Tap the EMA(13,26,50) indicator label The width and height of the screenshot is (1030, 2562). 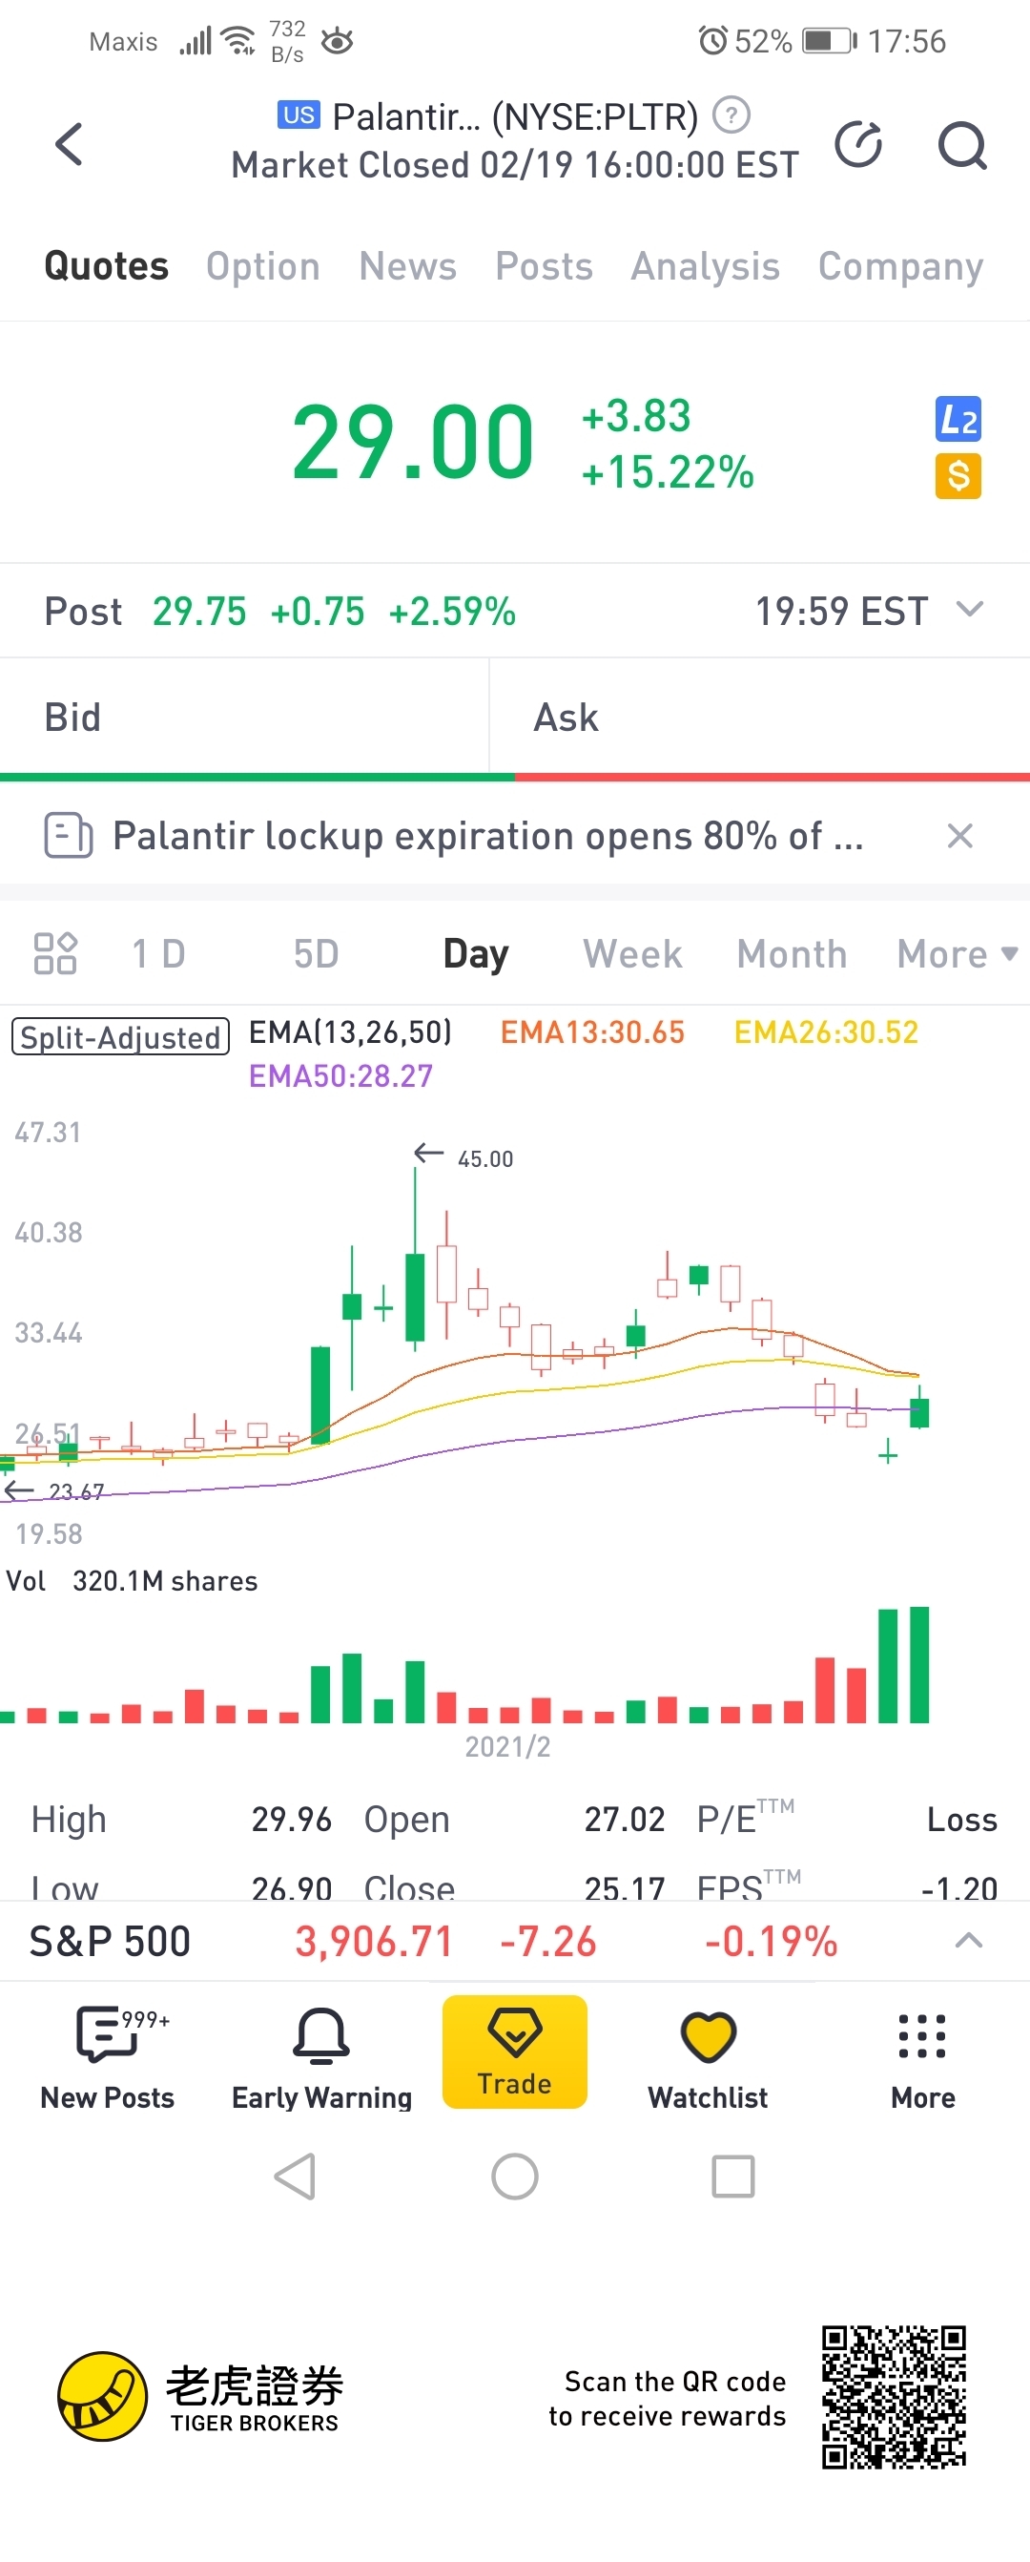[x=350, y=1031]
